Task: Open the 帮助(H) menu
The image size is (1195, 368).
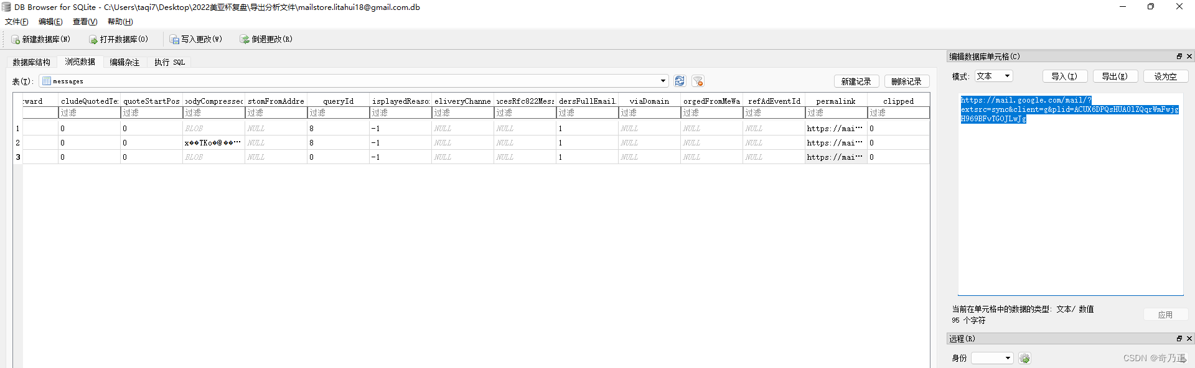Action: click(120, 22)
